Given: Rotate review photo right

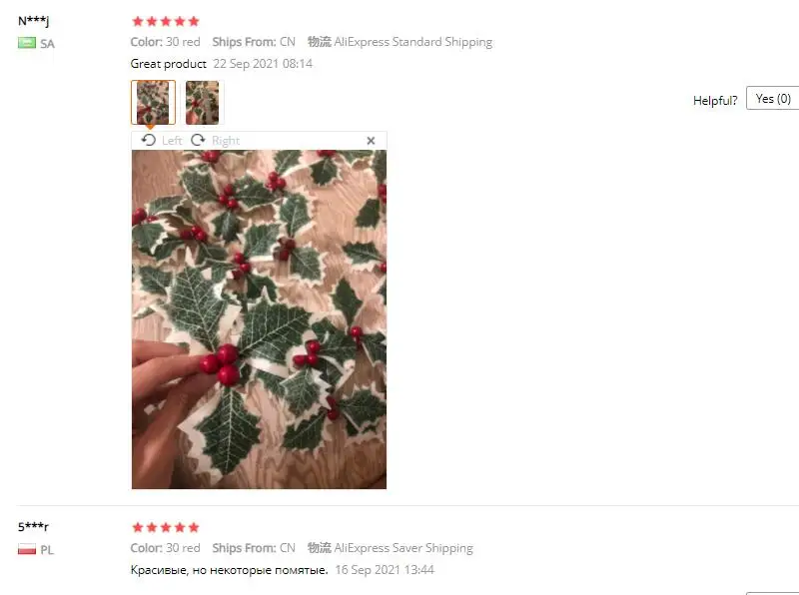Looking at the screenshot, I should 198,140.
